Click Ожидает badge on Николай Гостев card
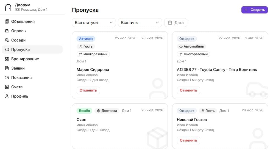The width and height of the screenshot is (273, 152). pyautogui.click(x=187, y=111)
